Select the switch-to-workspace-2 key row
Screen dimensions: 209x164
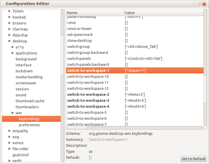tap(88, 94)
